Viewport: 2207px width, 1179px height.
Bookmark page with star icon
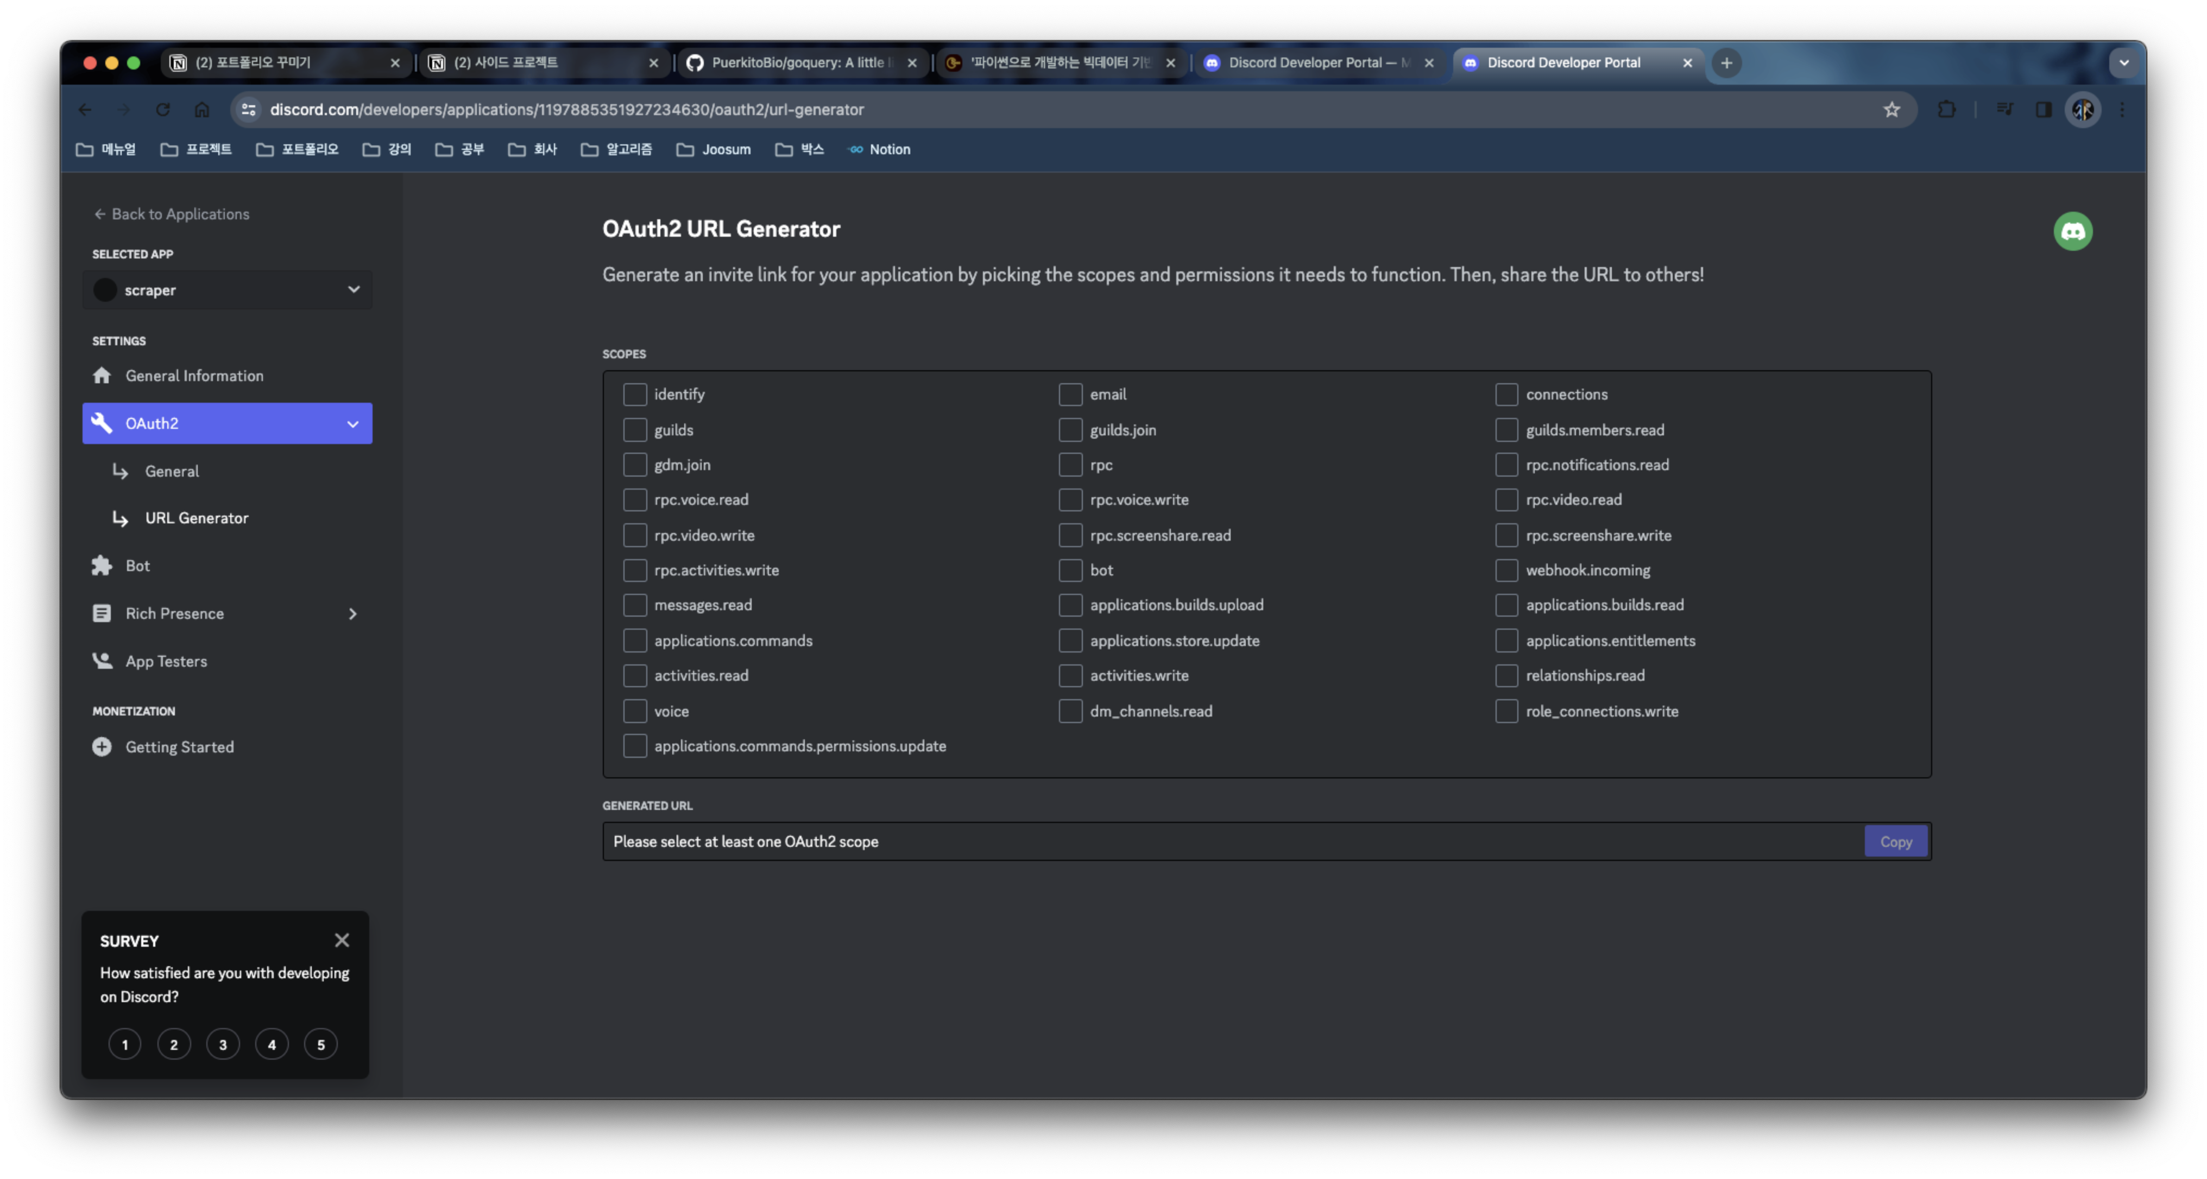click(1891, 110)
